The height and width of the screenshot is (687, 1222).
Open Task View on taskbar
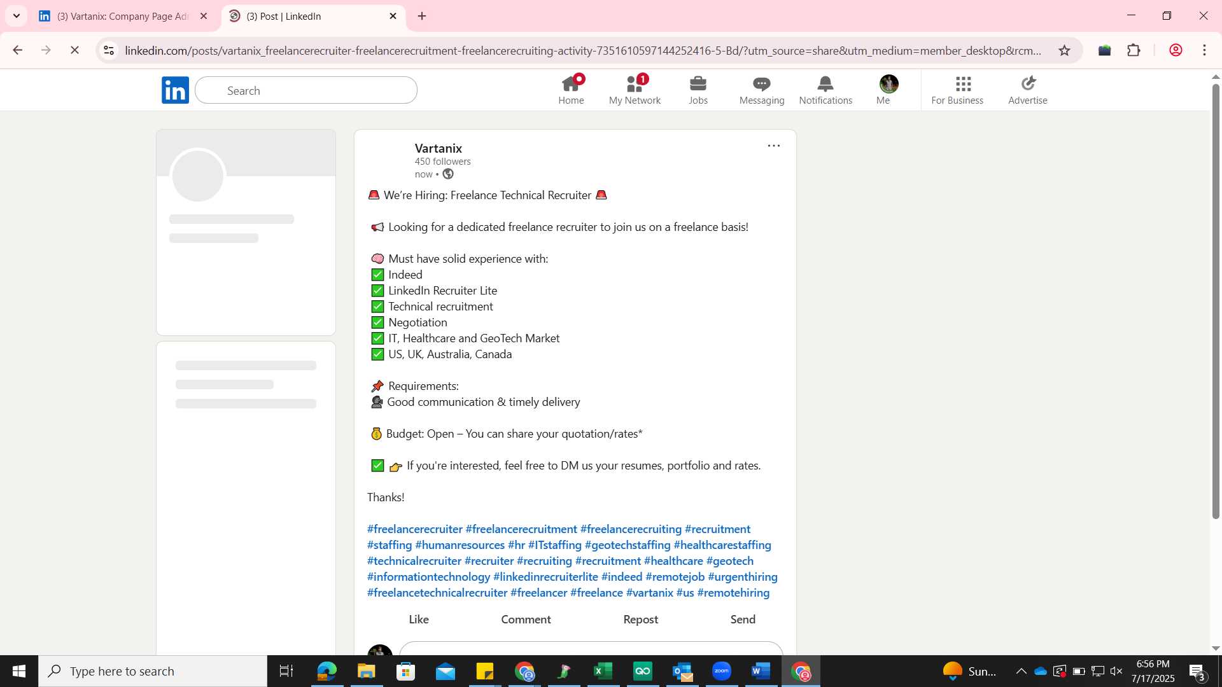click(x=286, y=671)
